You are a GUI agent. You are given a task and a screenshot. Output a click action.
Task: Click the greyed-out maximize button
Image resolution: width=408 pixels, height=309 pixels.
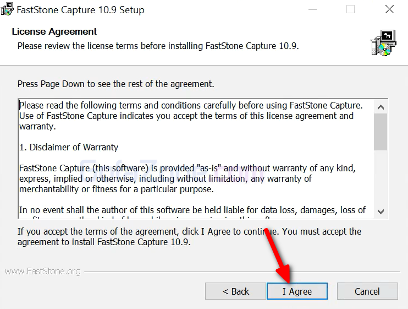[x=350, y=10]
